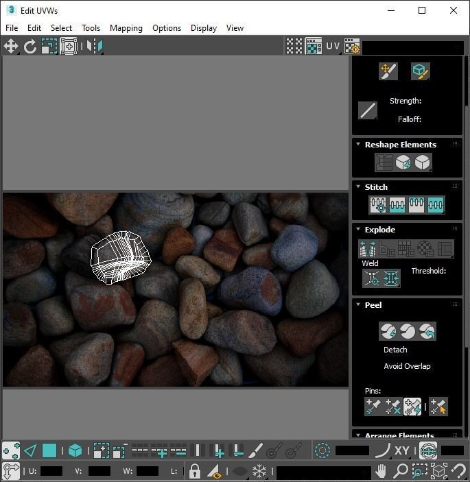Viewport: 470px width, 482px height.
Task: Click the Freeze selected snowflake icon
Action: 259,470
